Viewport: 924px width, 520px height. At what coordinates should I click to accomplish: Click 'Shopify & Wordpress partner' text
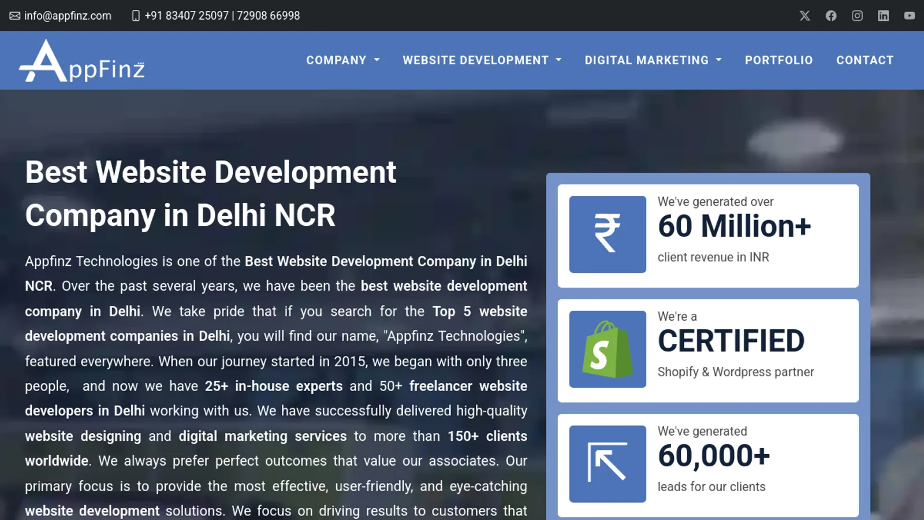(736, 372)
